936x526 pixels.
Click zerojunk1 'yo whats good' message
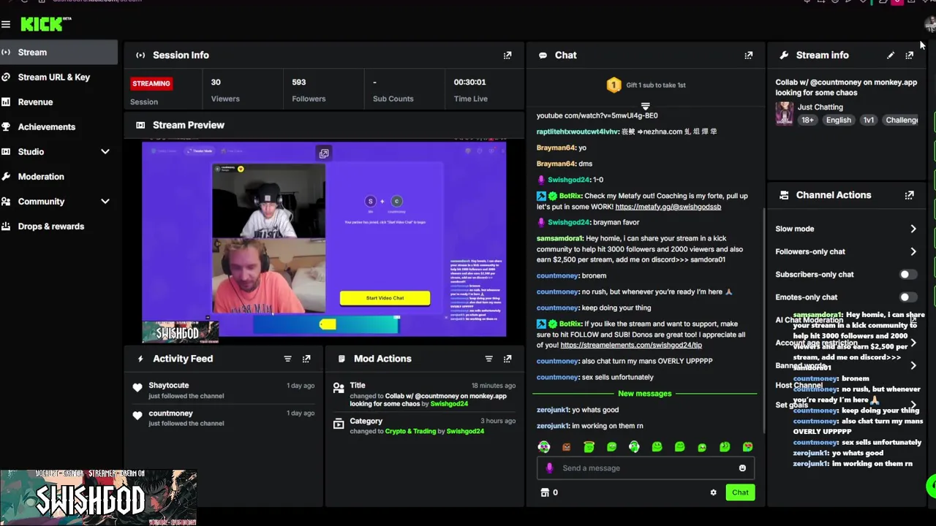tap(578, 410)
